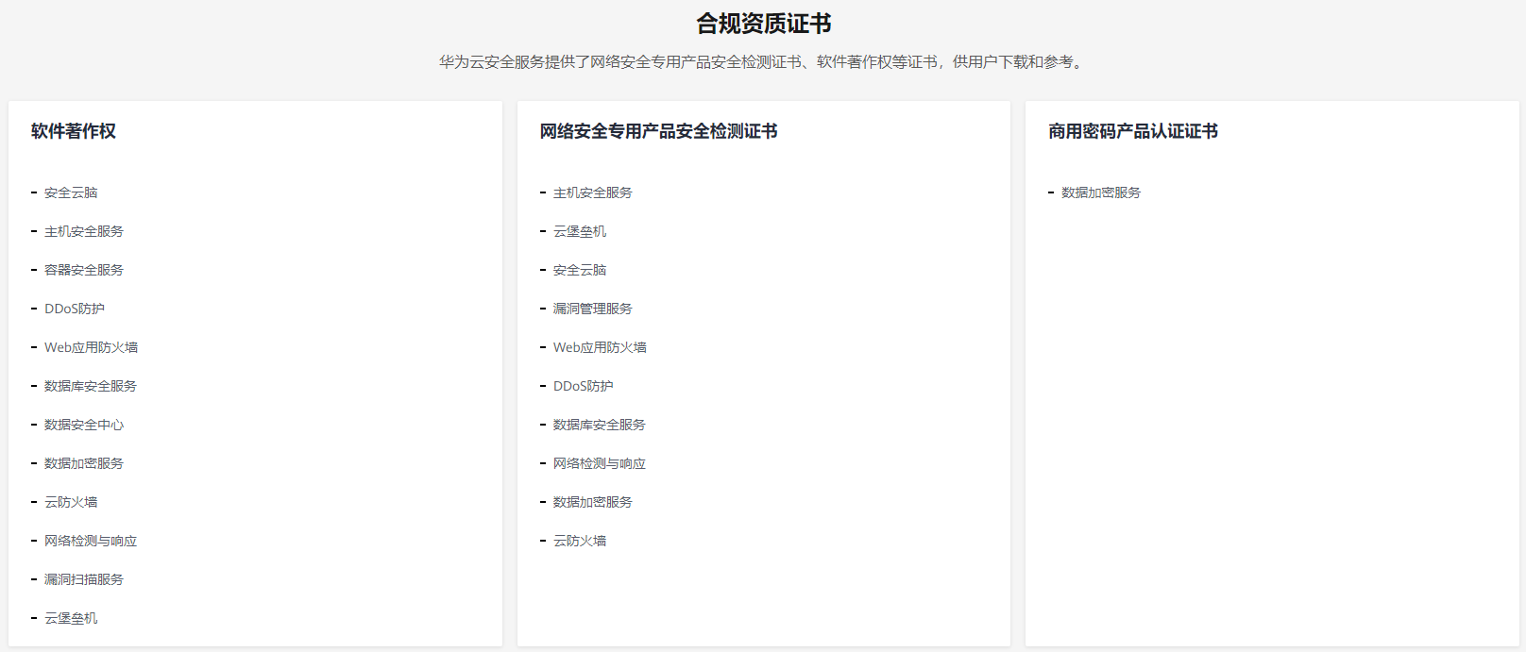Open 云堡垒机 under 软件著作权

tap(71, 618)
